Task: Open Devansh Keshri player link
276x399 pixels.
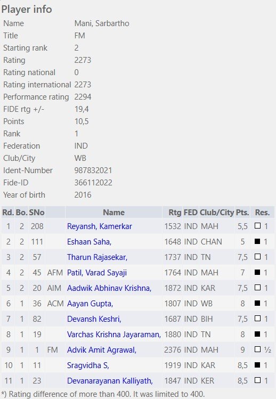Action: tap(94, 319)
